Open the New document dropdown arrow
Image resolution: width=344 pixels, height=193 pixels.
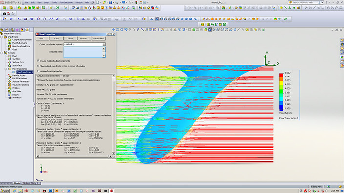pos(100,2)
